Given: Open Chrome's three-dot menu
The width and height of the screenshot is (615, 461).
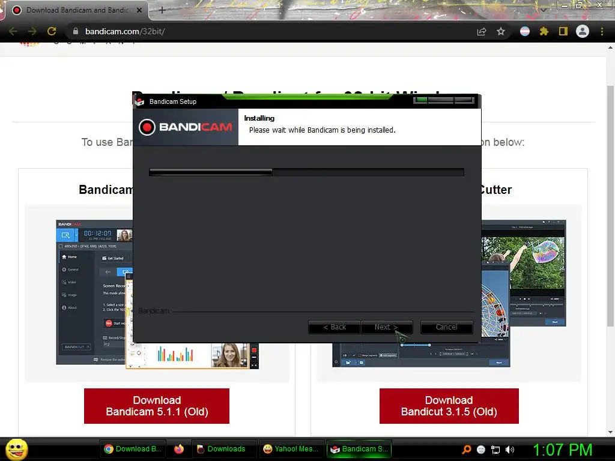Looking at the screenshot, I should [602, 31].
